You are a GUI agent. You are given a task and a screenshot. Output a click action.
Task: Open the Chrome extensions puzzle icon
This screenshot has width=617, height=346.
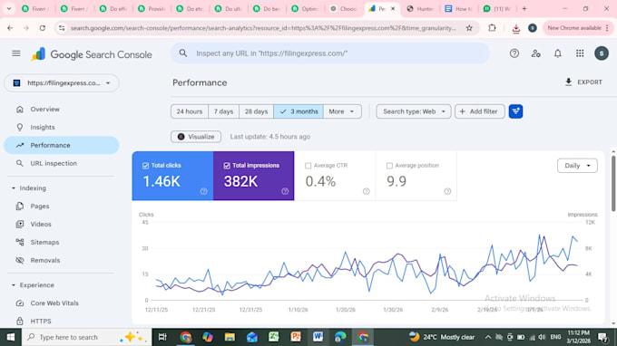point(492,28)
